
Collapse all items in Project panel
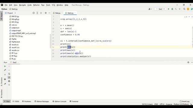41,13
